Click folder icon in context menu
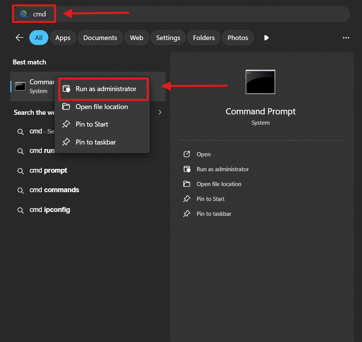 point(66,107)
